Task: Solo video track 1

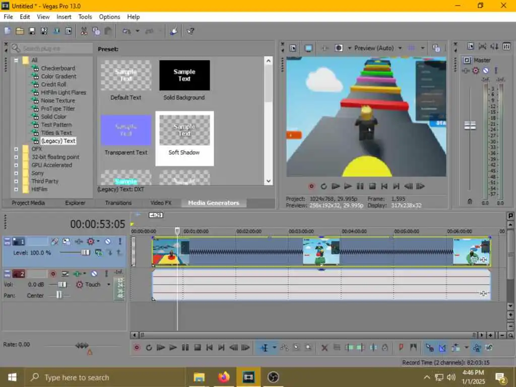Action: point(120,241)
